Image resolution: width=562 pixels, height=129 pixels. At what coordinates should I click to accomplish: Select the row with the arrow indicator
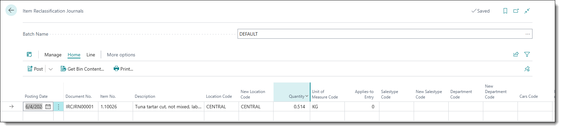11,107
